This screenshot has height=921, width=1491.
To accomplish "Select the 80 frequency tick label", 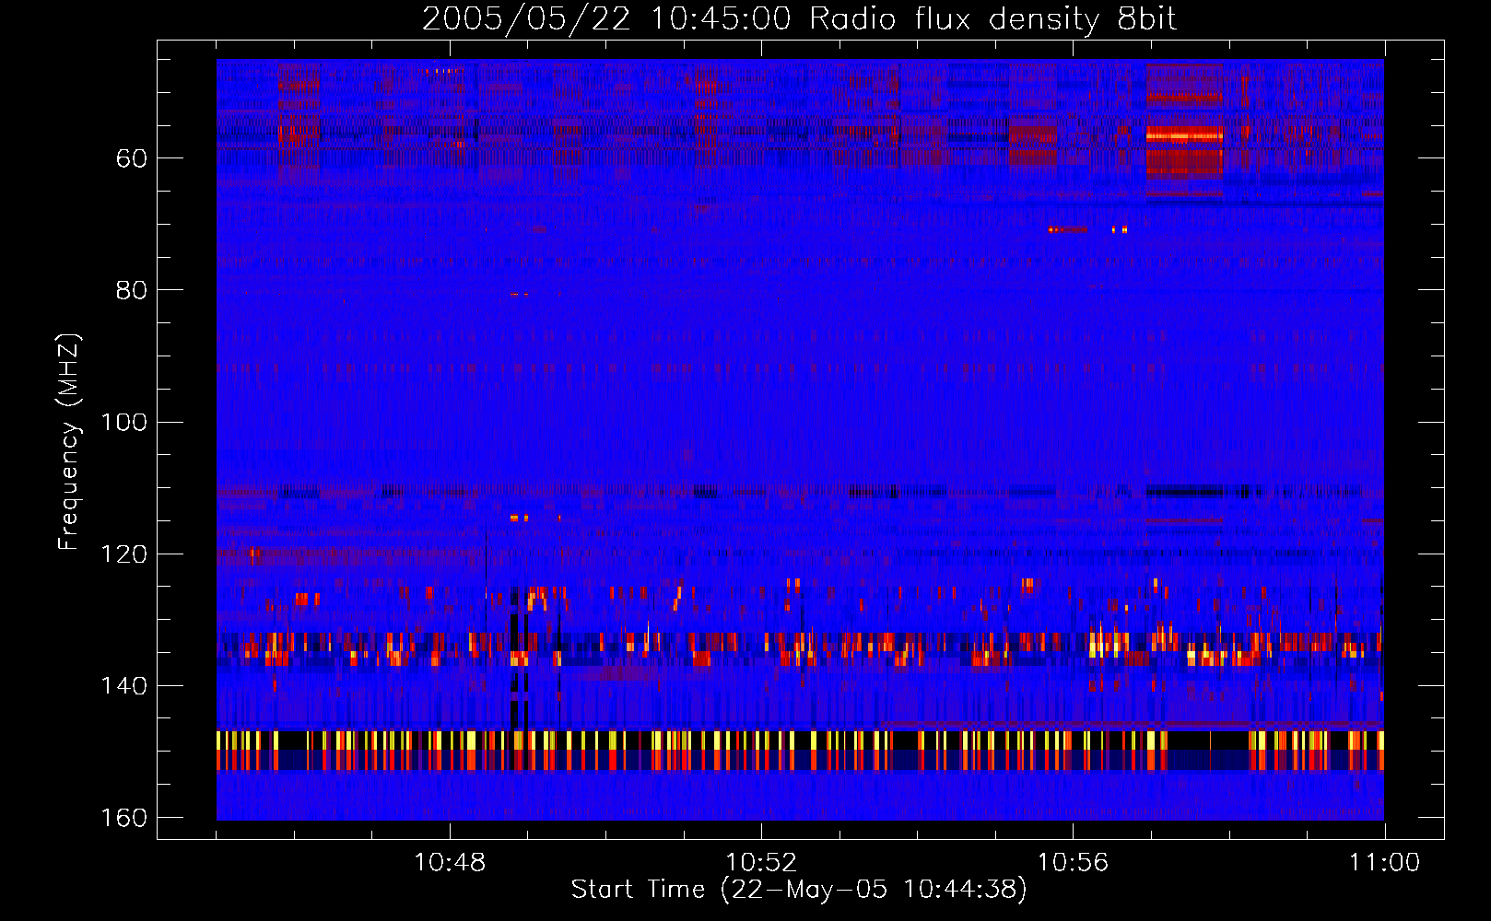I will point(132,290).
